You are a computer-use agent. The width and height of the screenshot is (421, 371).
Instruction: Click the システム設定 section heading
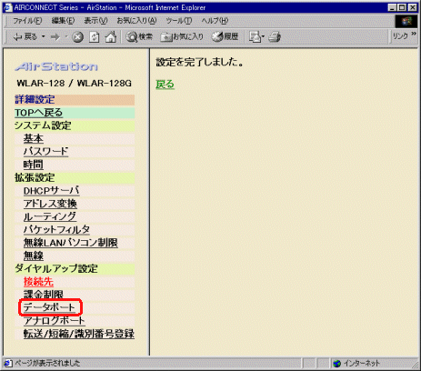pyautogui.click(x=43, y=125)
